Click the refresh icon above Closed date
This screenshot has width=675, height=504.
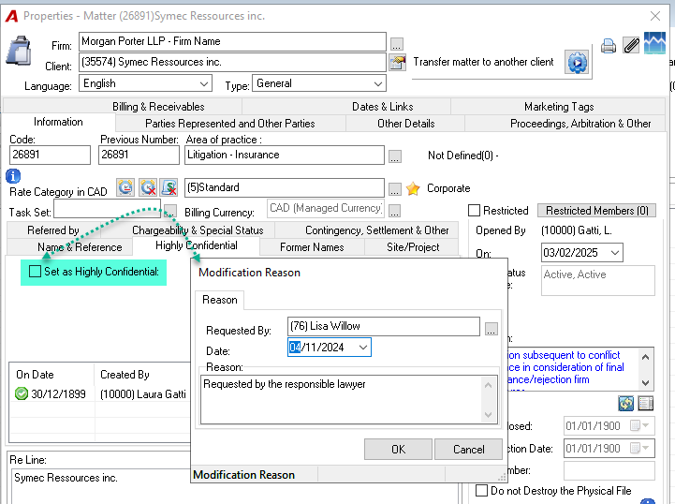626,403
